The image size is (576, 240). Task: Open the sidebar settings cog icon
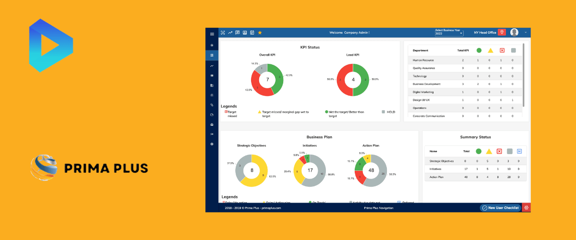(212, 144)
